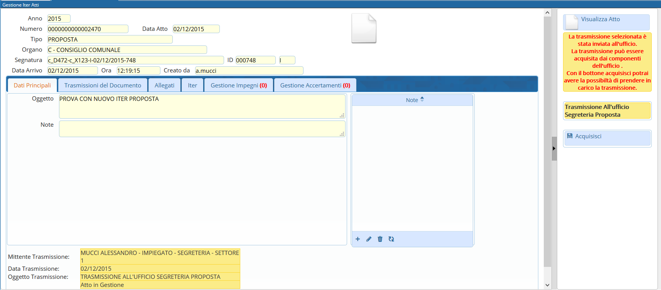Click into the Note text field
Viewport: 661px width, 290px height.
[202, 129]
